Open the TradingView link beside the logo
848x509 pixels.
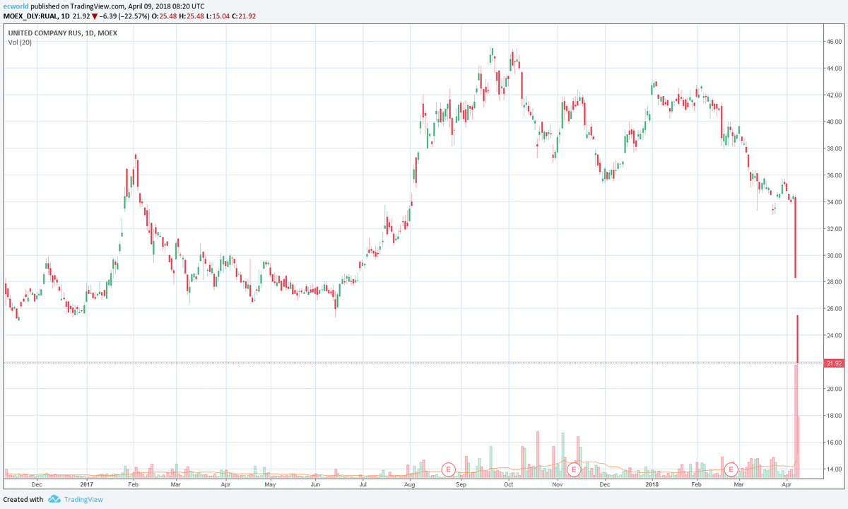(83, 500)
